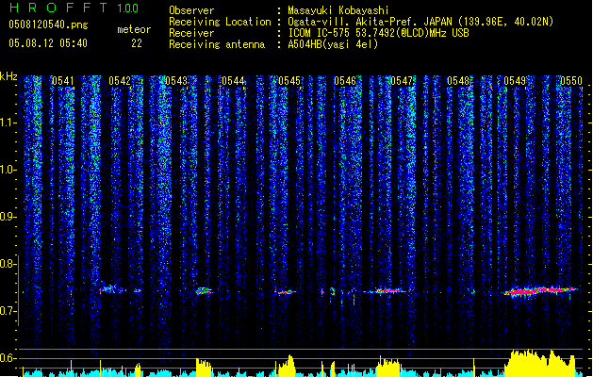Select the A504HB(yagi 4el) antenna value
This screenshot has width=593, height=377.
(x=333, y=44)
